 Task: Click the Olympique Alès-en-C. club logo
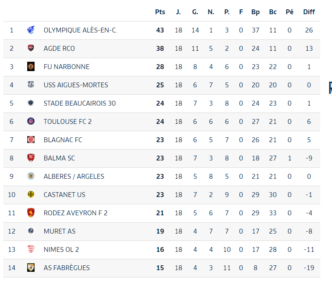31,30
